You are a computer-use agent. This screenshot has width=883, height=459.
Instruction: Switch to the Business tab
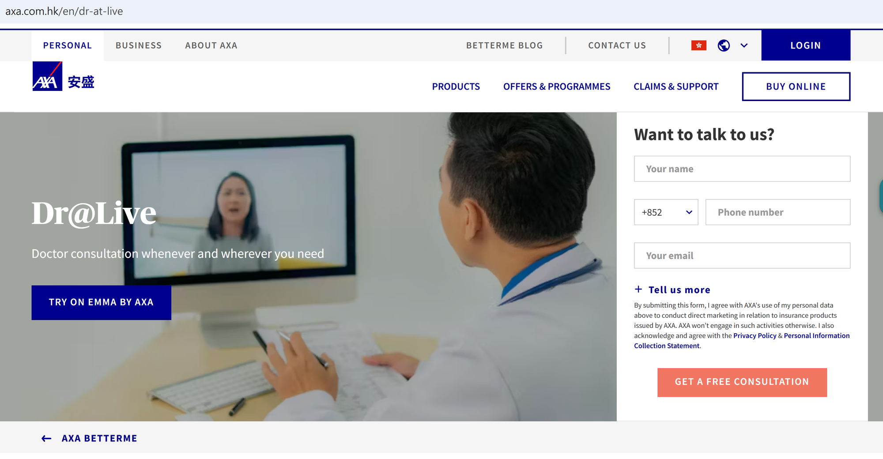click(139, 45)
